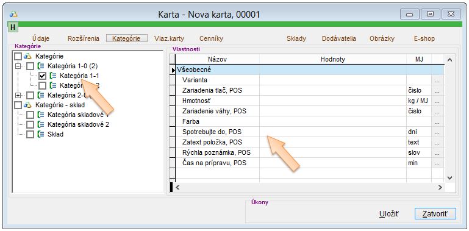
Task: Open the E-shop tab
Action: [x=424, y=38]
